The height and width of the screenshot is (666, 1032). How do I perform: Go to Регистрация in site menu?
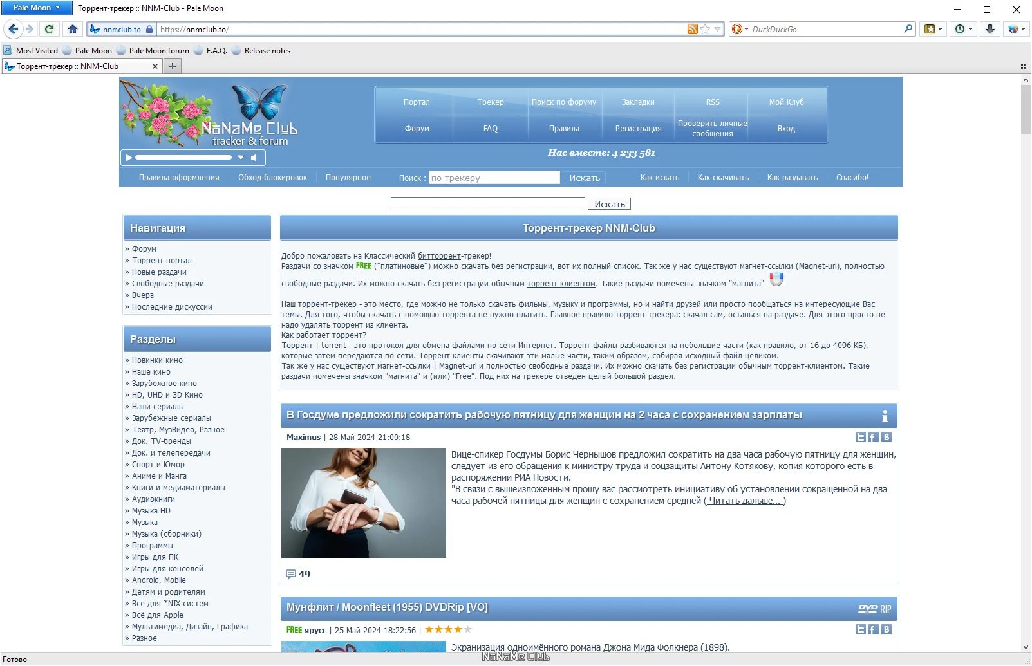[x=638, y=129]
